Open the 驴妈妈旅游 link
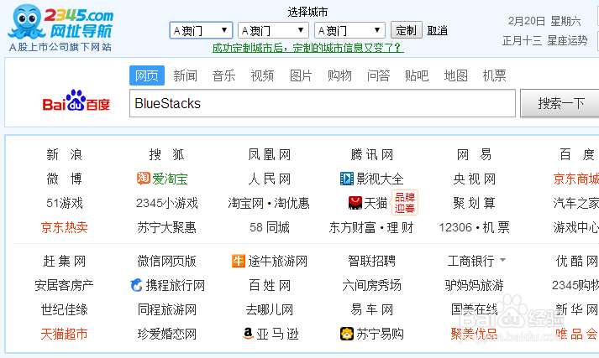Image resolution: width=599 pixels, height=358 pixels. [x=474, y=285]
